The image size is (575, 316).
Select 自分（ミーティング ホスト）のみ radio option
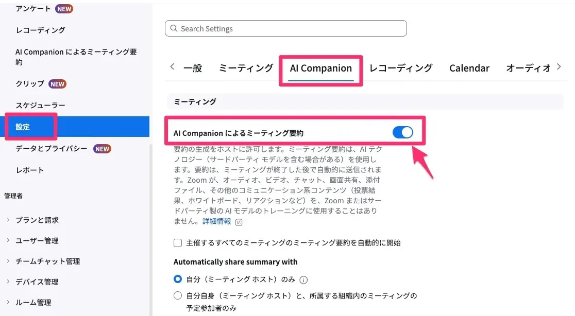178,279
